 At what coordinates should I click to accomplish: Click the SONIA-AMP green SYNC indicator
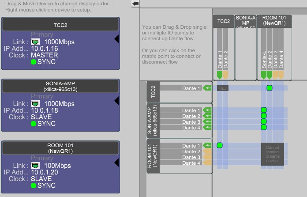(x=34, y=124)
